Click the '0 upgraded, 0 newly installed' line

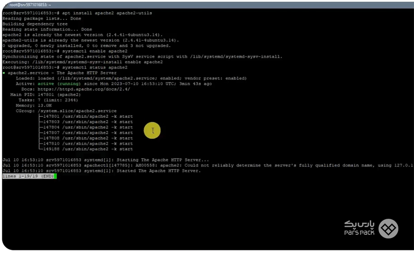pyautogui.click(x=86, y=46)
